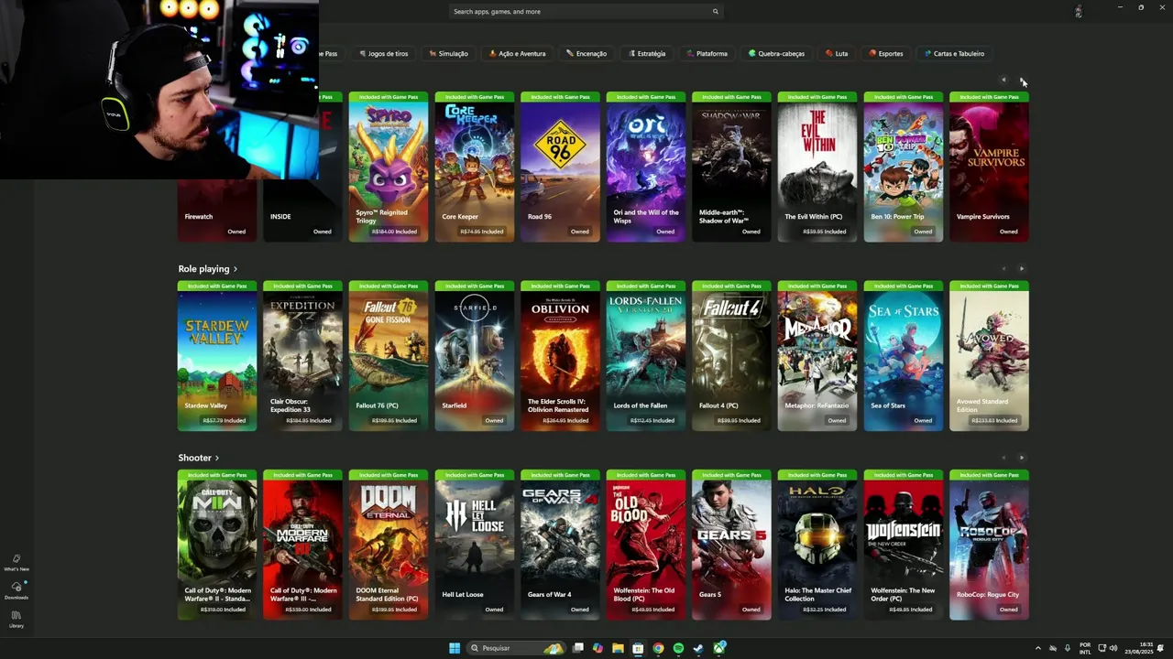Open the Fallout 76 (PC) card
Viewport: 1173px width, 659px height.
pos(389,356)
